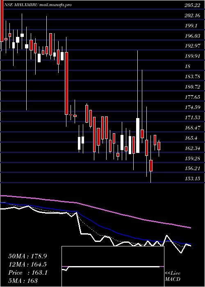Image resolution: width=205 pixels, height=287 pixels.
Task: Click the 165.4 price axis label
Action: (191, 138)
